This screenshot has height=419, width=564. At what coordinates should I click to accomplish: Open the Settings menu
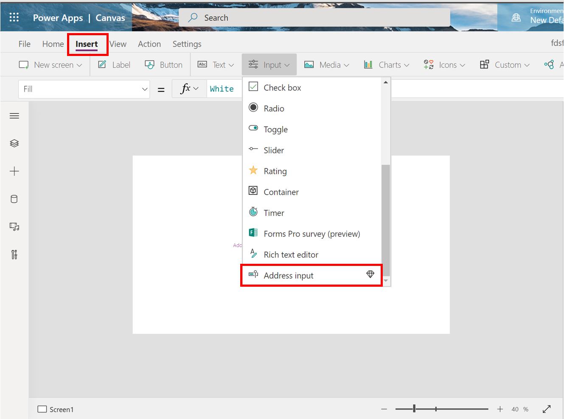(x=187, y=44)
